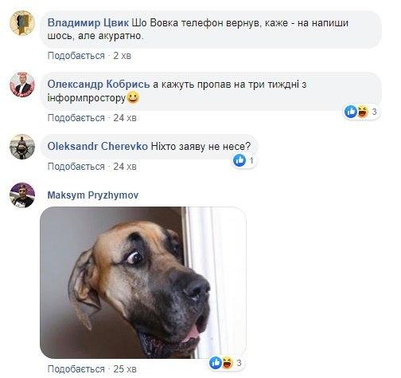Viewport: 401px width, 378px height.
Task: Like Oleksandr Cherevko's comment via Подобається
Action: pyautogui.click(x=76, y=167)
